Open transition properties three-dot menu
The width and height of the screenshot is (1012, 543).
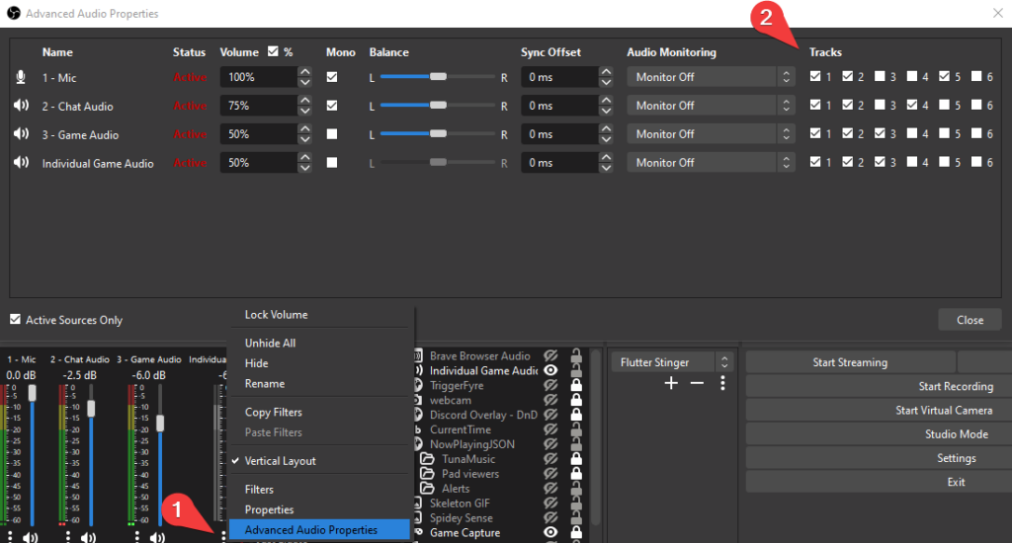click(722, 383)
